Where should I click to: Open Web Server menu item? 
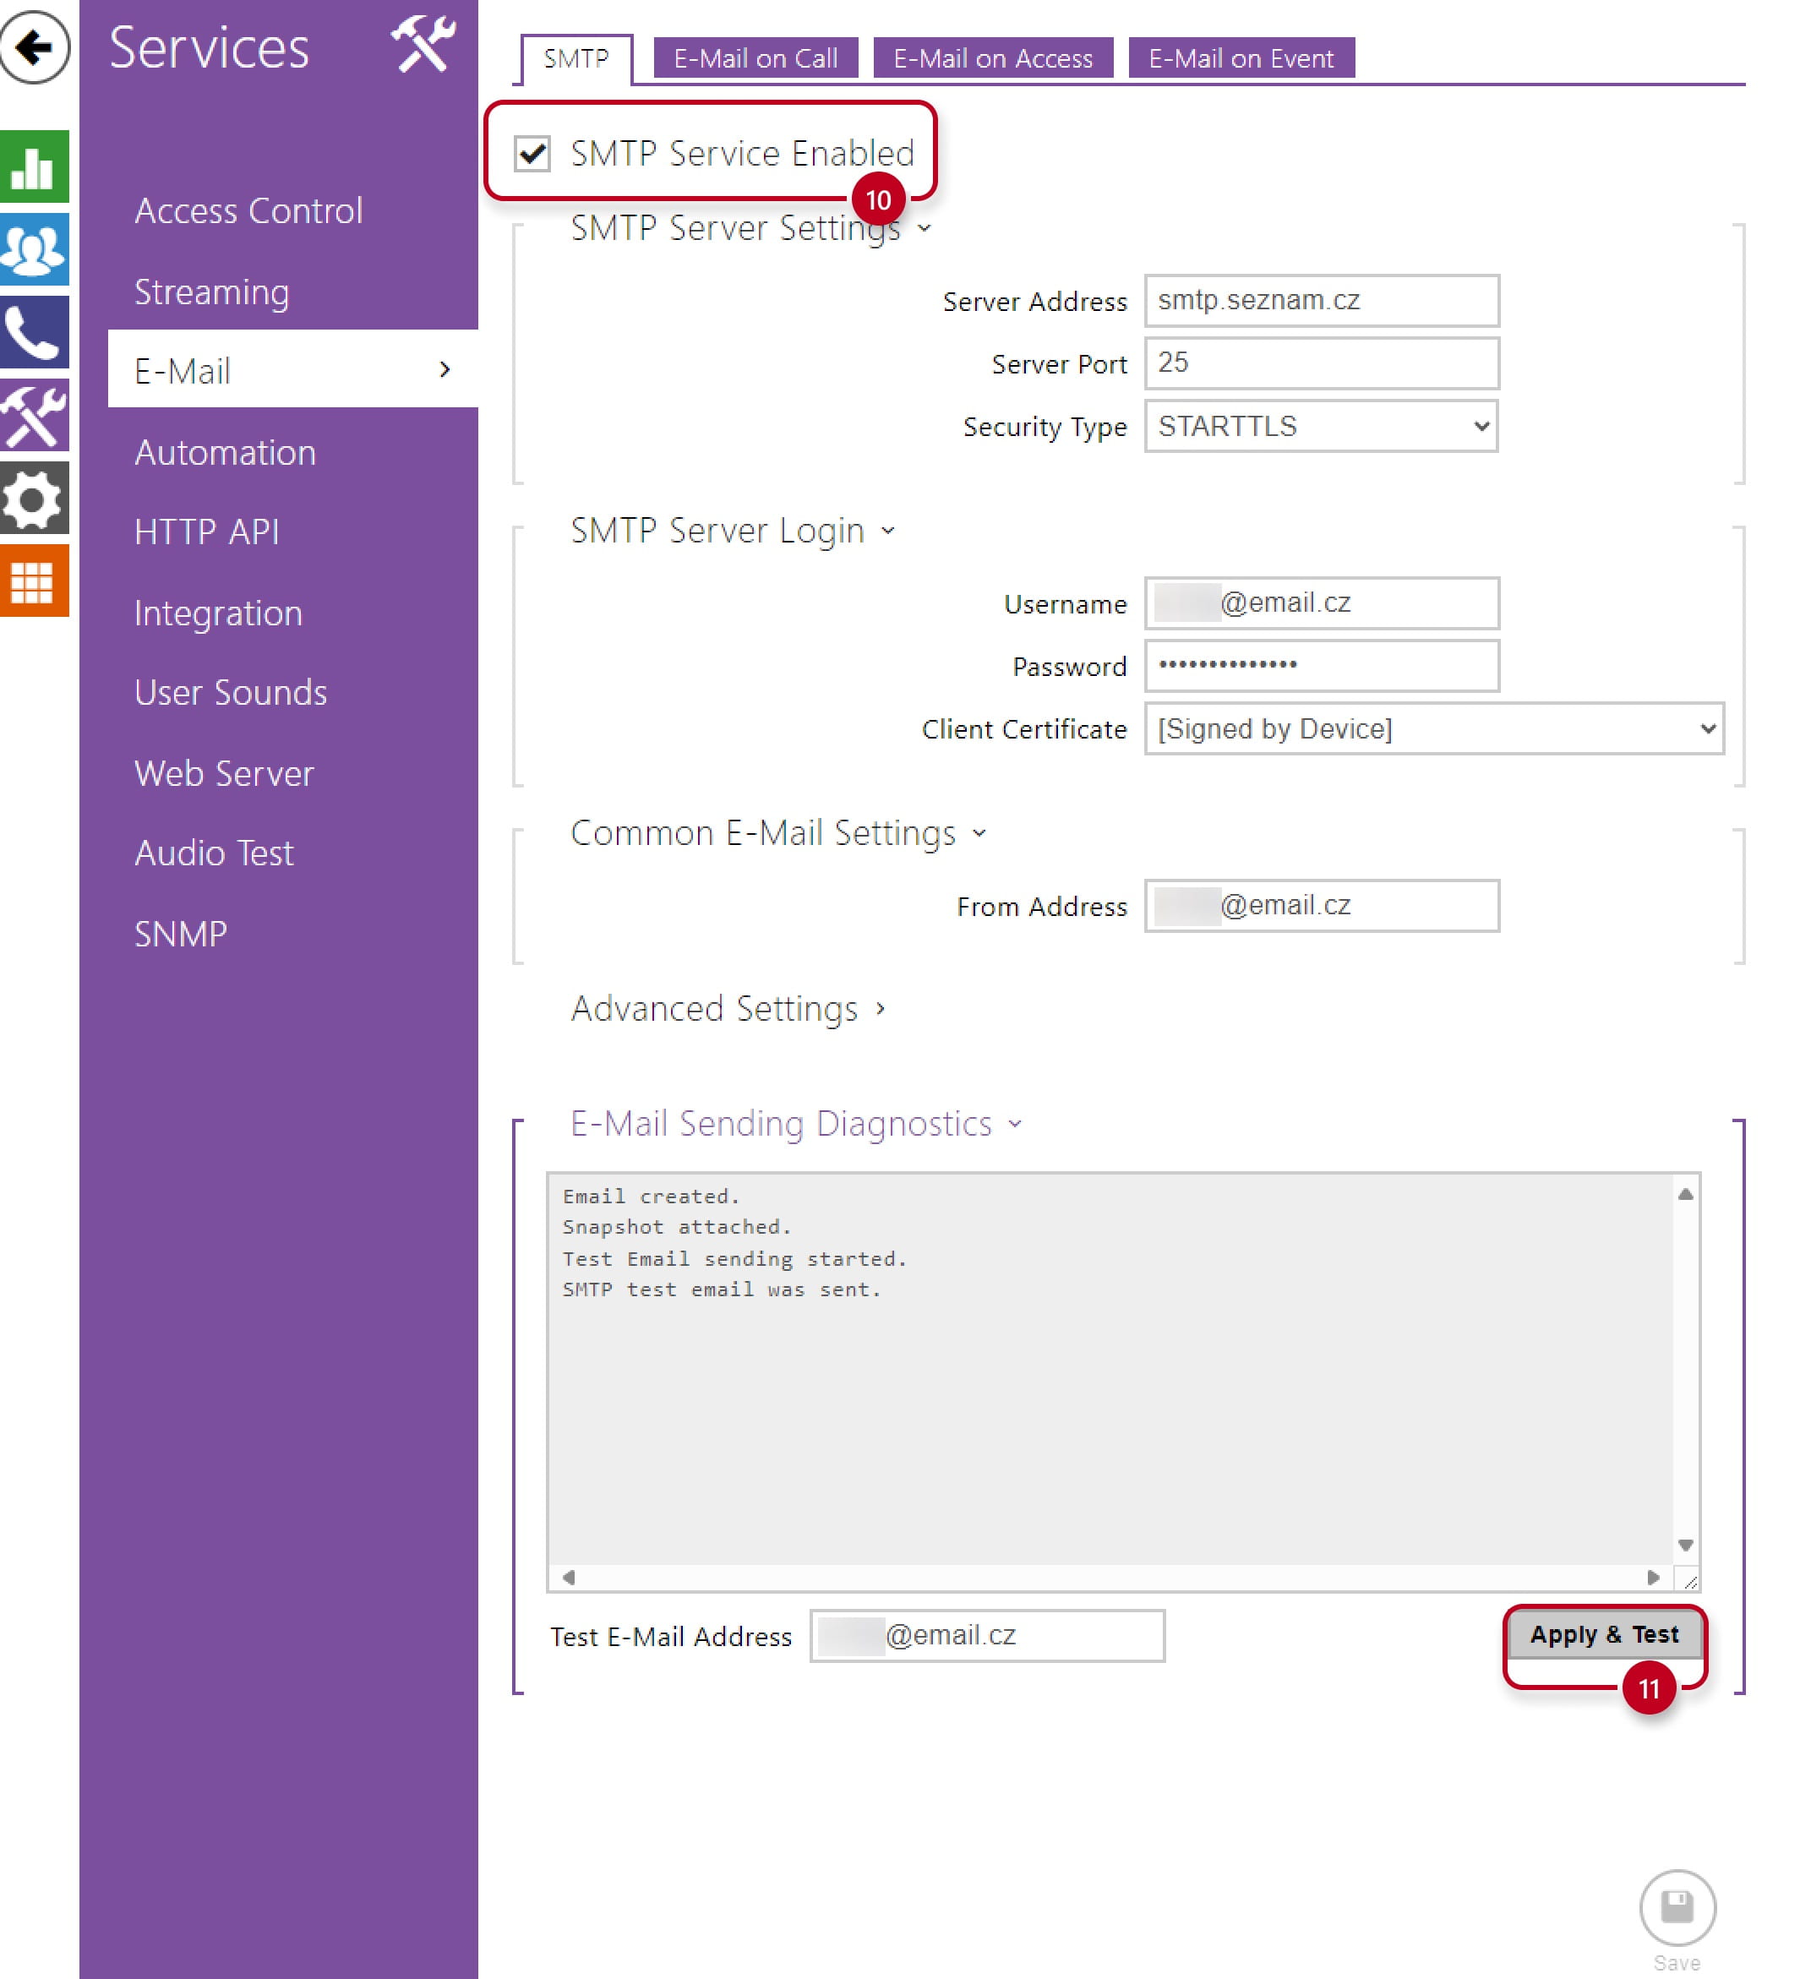click(x=224, y=773)
